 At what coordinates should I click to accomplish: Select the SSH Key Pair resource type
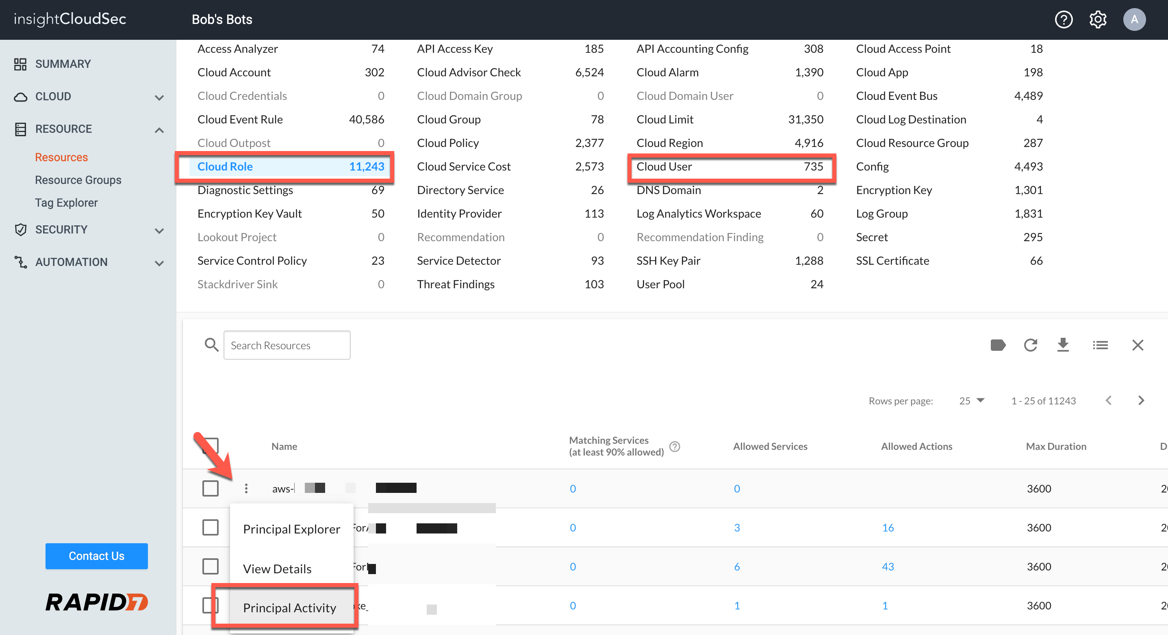point(729,260)
